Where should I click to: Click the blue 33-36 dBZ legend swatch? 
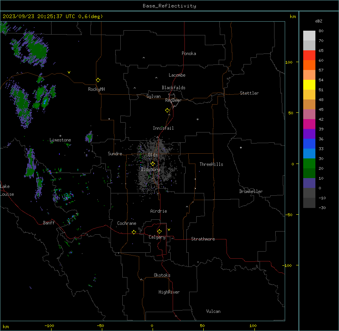click(x=309, y=143)
